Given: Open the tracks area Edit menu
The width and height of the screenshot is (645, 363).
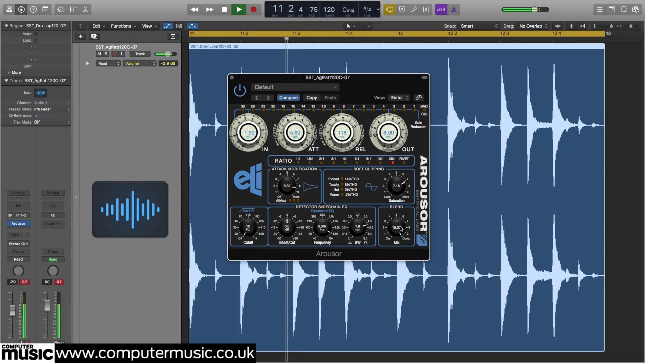Looking at the screenshot, I should tap(98, 26).
